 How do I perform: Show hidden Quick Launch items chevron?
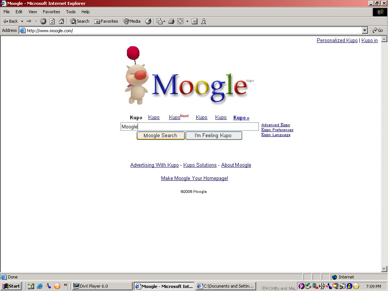tap(65, 285)
